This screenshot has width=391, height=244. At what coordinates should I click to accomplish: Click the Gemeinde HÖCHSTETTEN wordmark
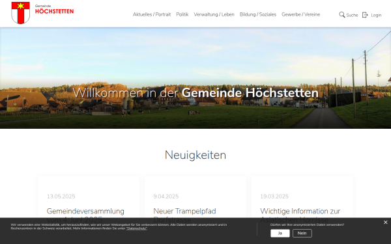54,10
